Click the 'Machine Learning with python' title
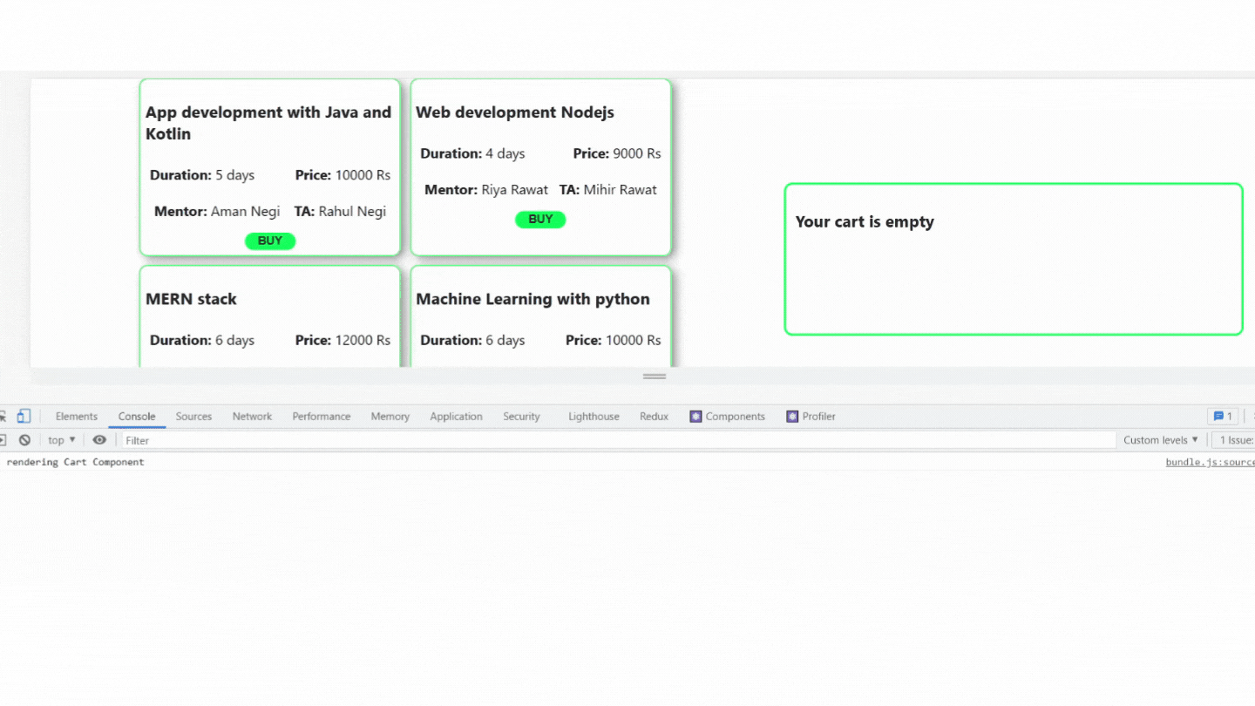The width and height of the screenshot is (1255, 706). coord(533,299)
